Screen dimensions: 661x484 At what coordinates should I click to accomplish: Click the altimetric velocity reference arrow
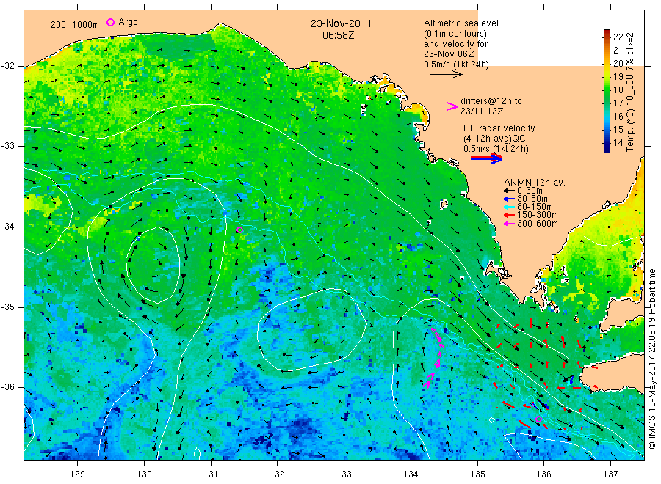tap(446, 75)
